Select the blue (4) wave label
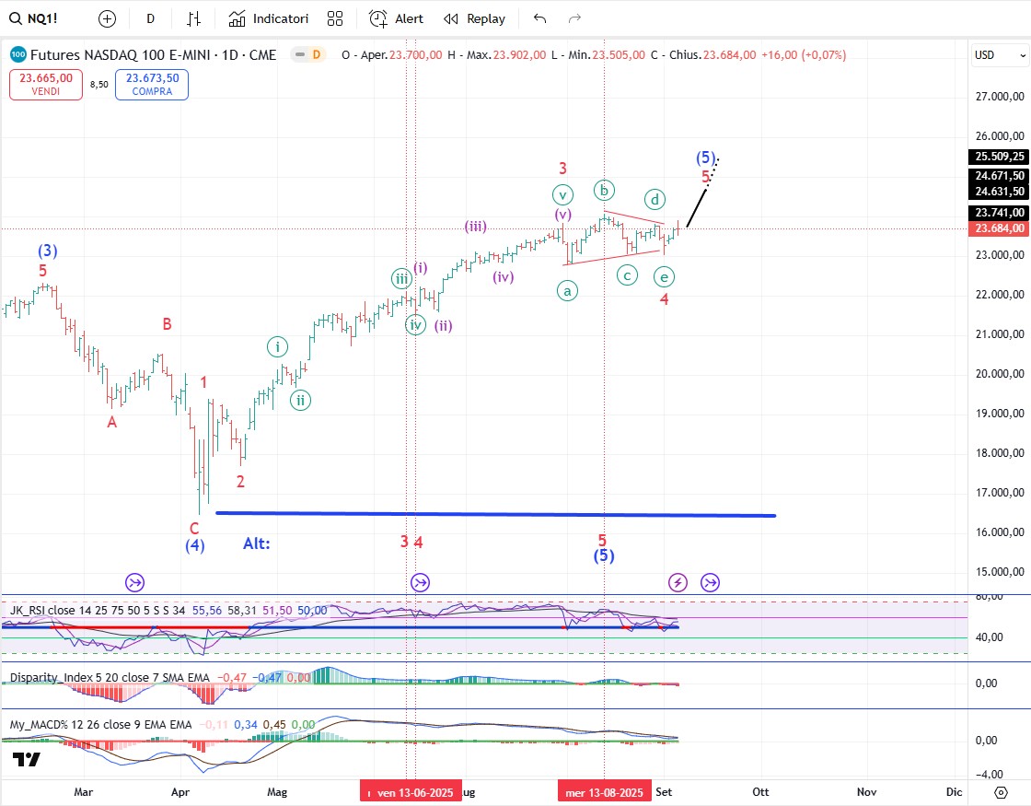Image resolution: width=1031 pixels, height=806 pixels. pyautogui.click(x=194, y=545)
